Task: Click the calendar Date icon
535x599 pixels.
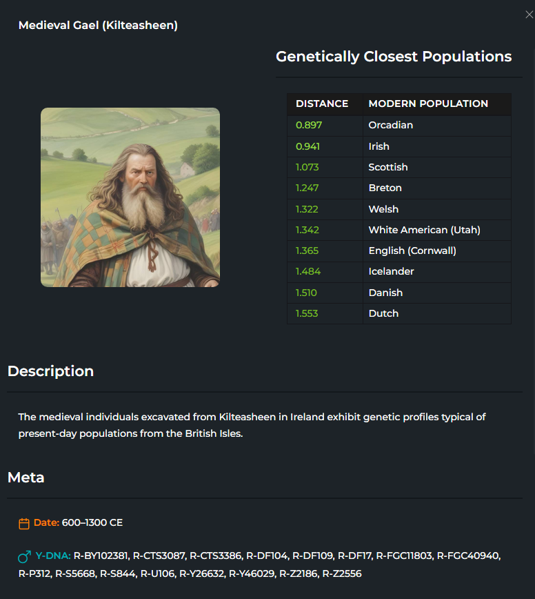Action: 24,523
